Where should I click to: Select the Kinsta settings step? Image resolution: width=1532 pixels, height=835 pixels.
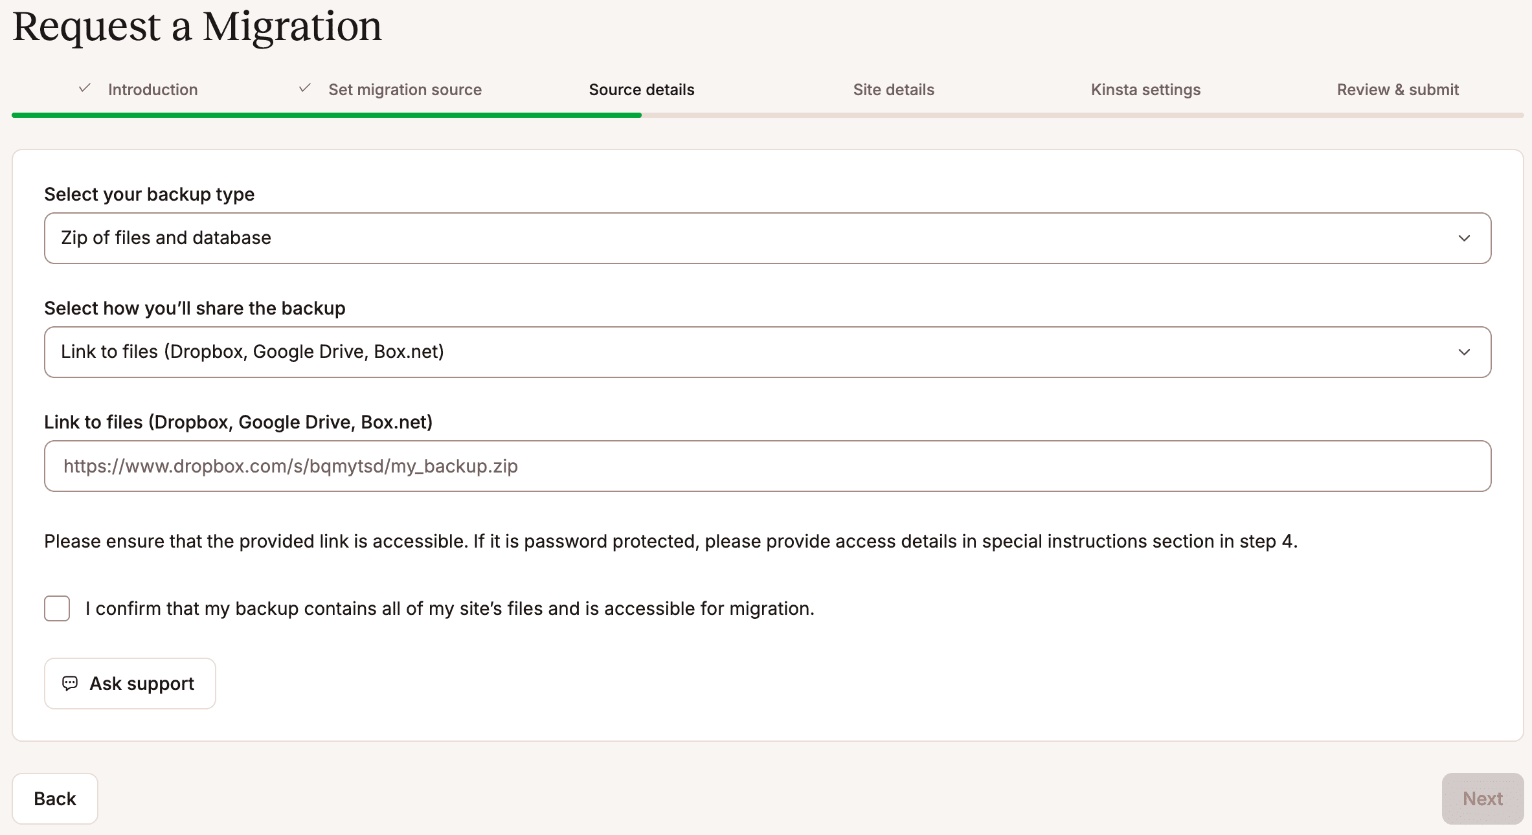(x=1145, y=89)
